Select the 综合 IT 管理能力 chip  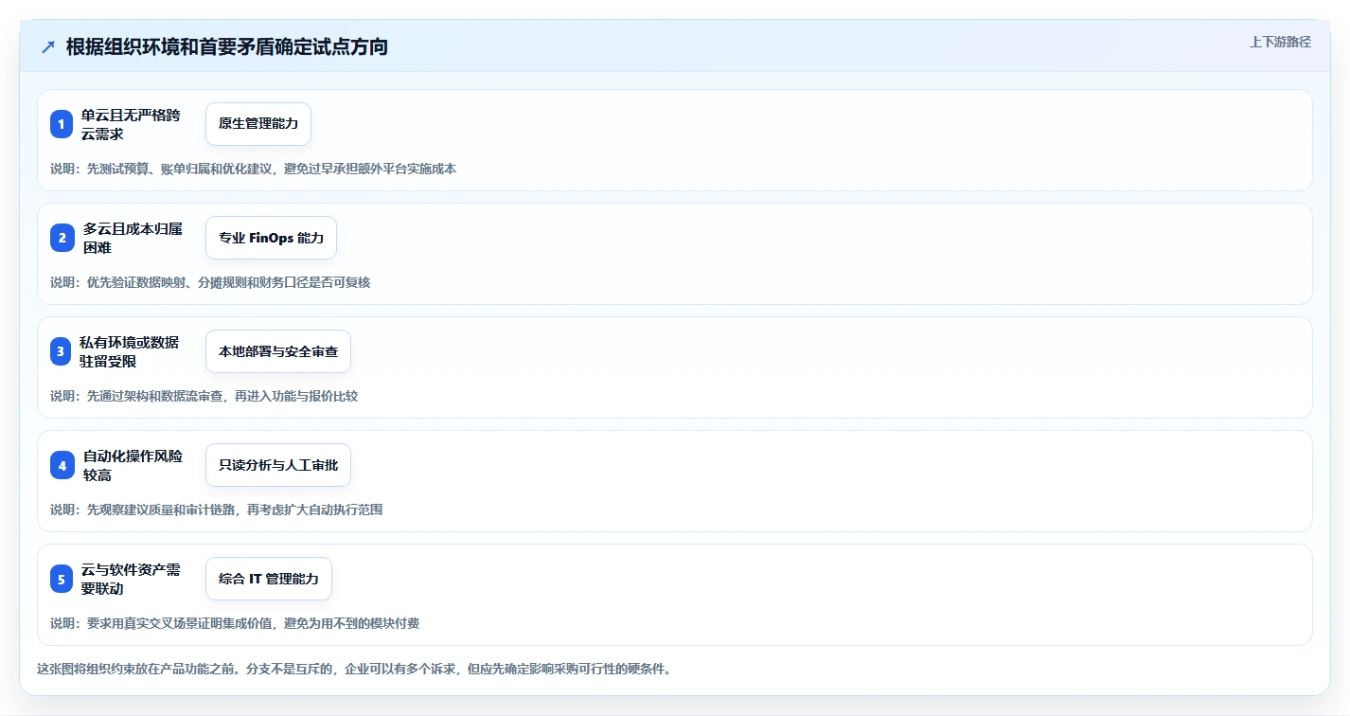click(x=269, y=579)
